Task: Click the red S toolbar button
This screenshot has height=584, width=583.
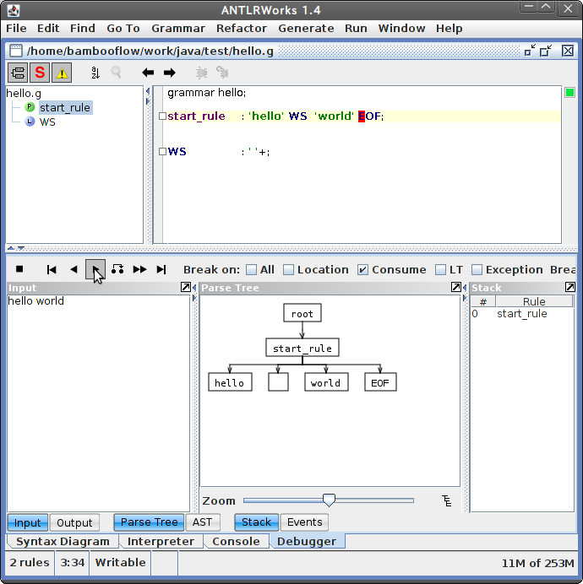Action: 40,73
